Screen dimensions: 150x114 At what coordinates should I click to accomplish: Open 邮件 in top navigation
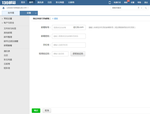coord(31,2)
